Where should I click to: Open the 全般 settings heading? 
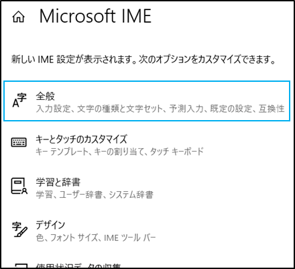(46, 96)
